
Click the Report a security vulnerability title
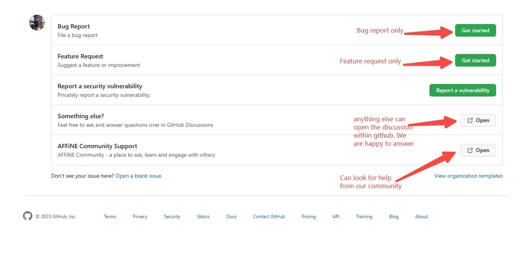click(100, 86)
